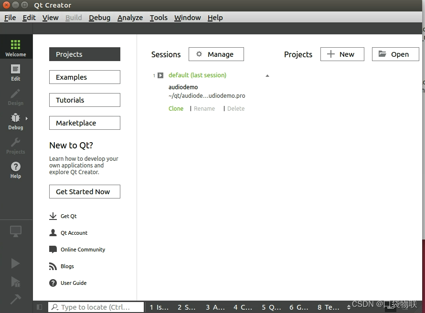This screenshot has width=425, height=313.
Task: Open the default (last session) link
Action: pos(197,75)
